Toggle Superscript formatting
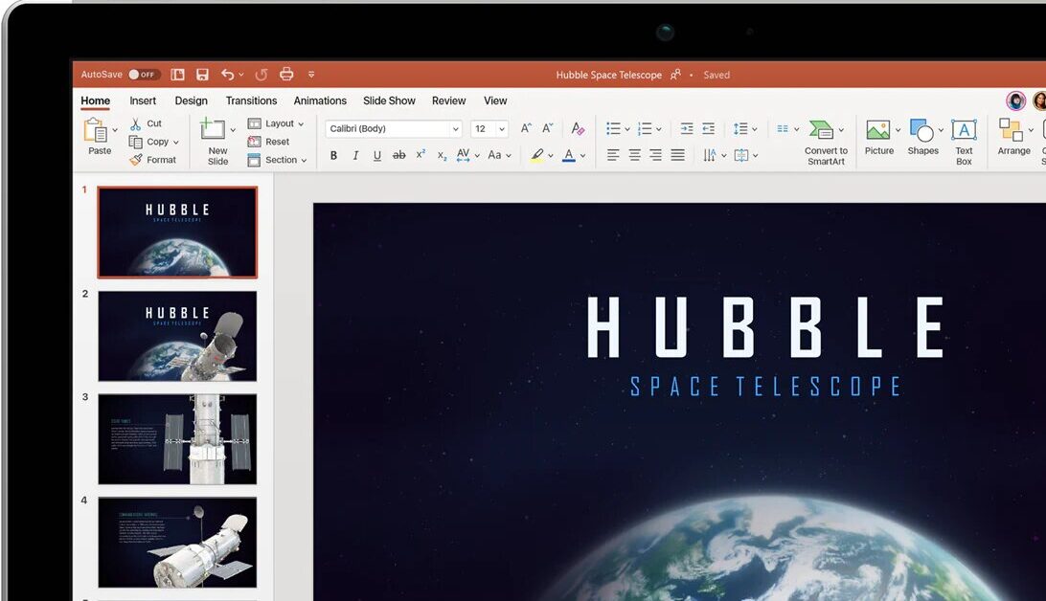Screen dimensions: 1046x601 421,155
